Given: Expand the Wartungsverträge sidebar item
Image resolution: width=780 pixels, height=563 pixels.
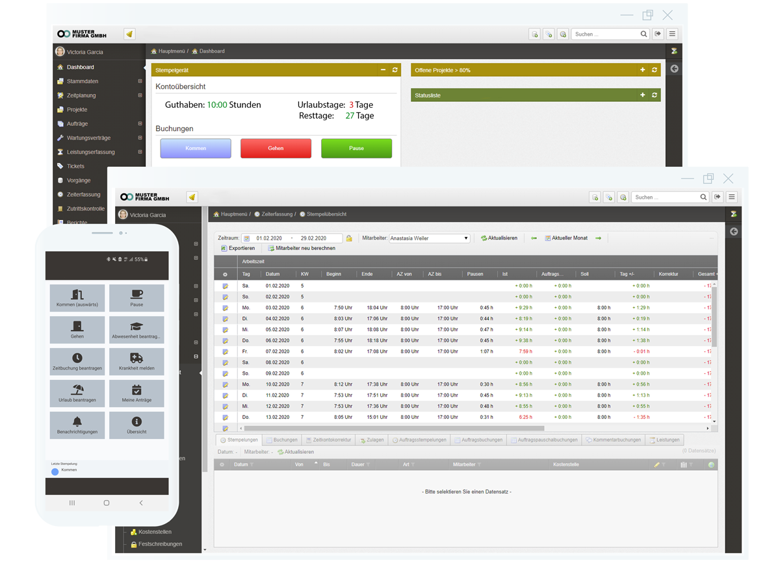Looking at the screenshot, I should [x=140, y=138].
